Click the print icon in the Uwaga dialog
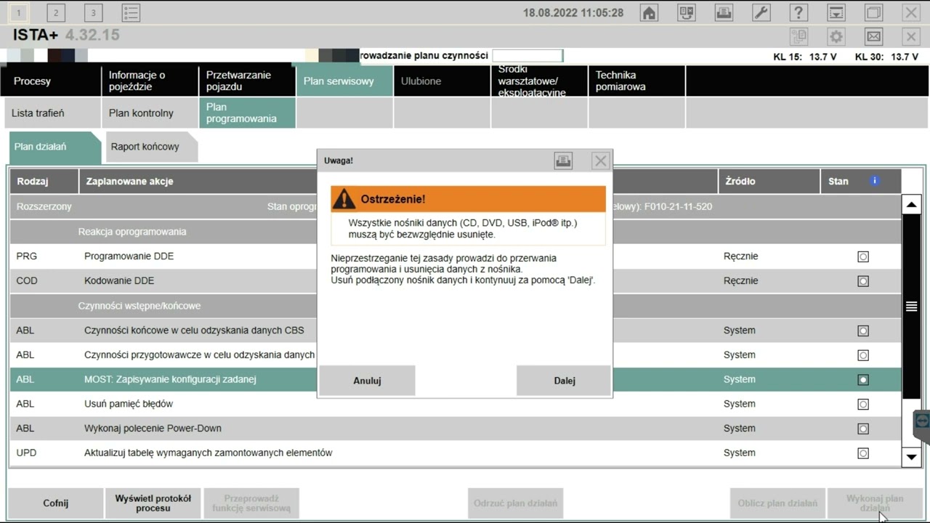 563,161
